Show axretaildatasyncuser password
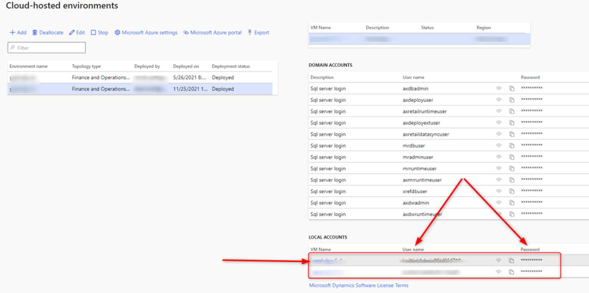The image size is (589, 293). click(499, 134)
